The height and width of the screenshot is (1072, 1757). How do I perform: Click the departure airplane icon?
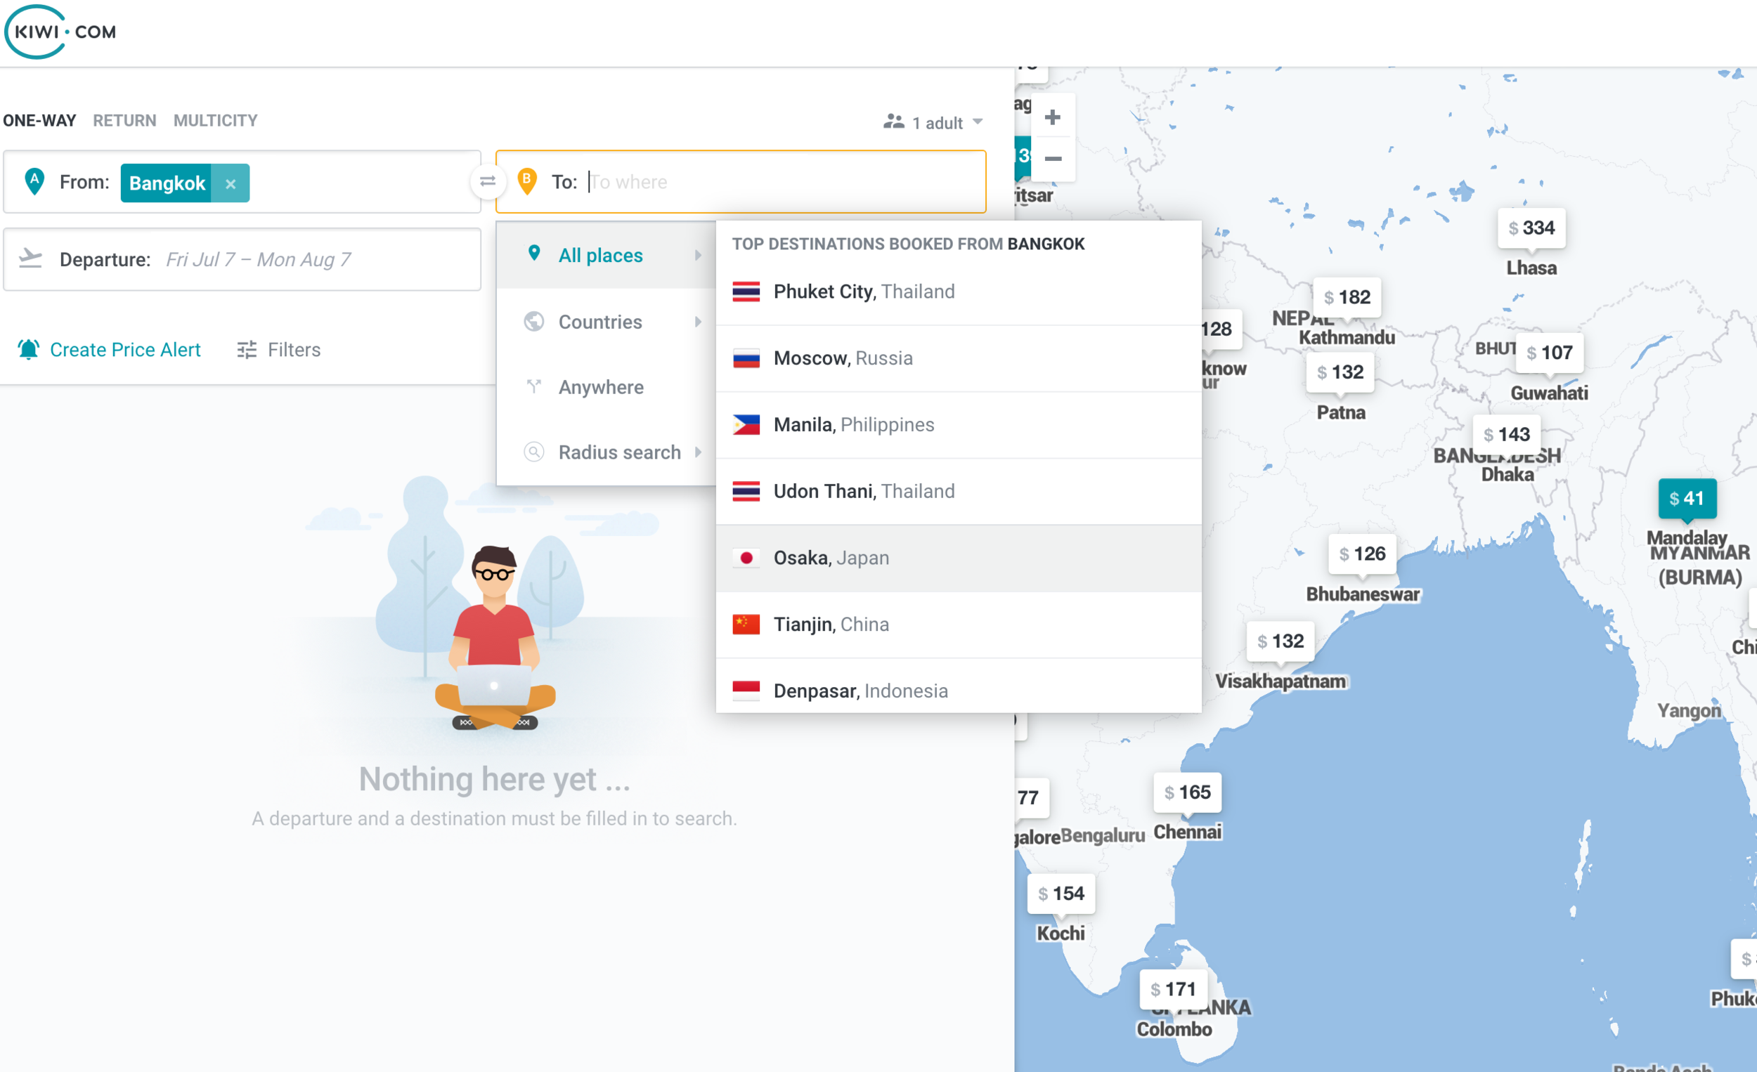[30, 259]
